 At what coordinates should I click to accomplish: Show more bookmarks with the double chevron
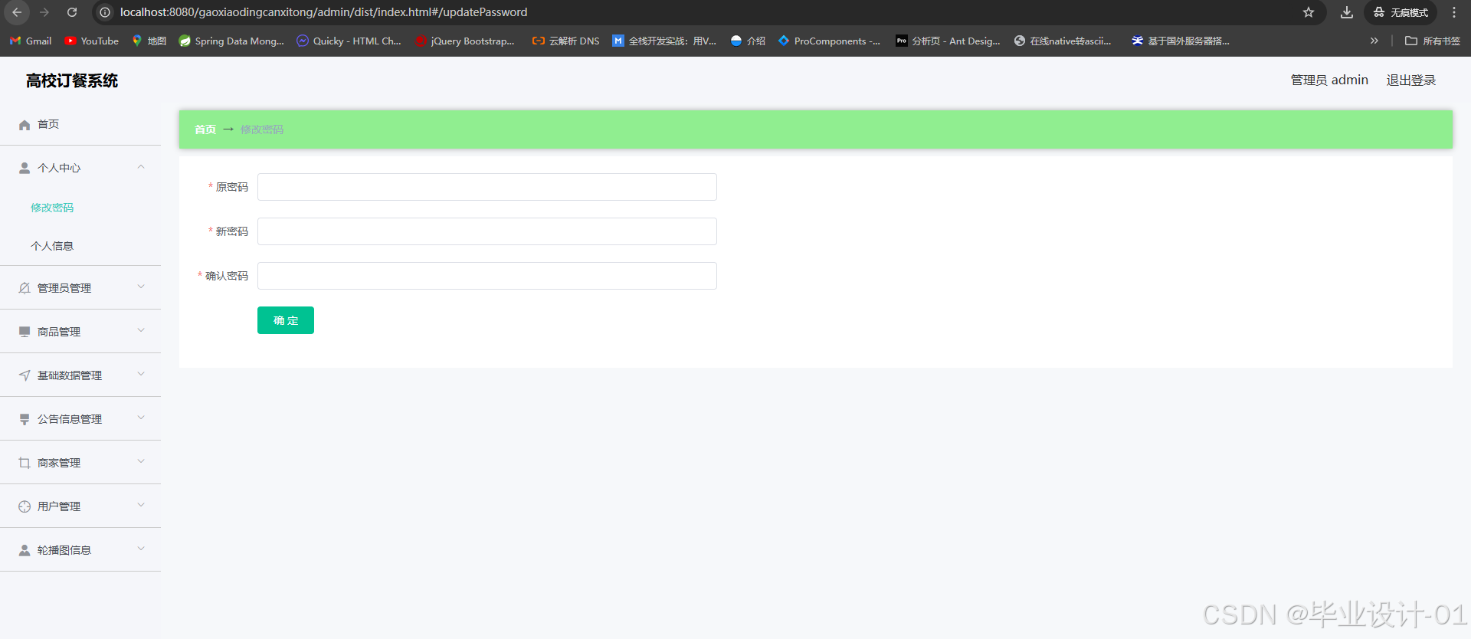pos(1374,41)
